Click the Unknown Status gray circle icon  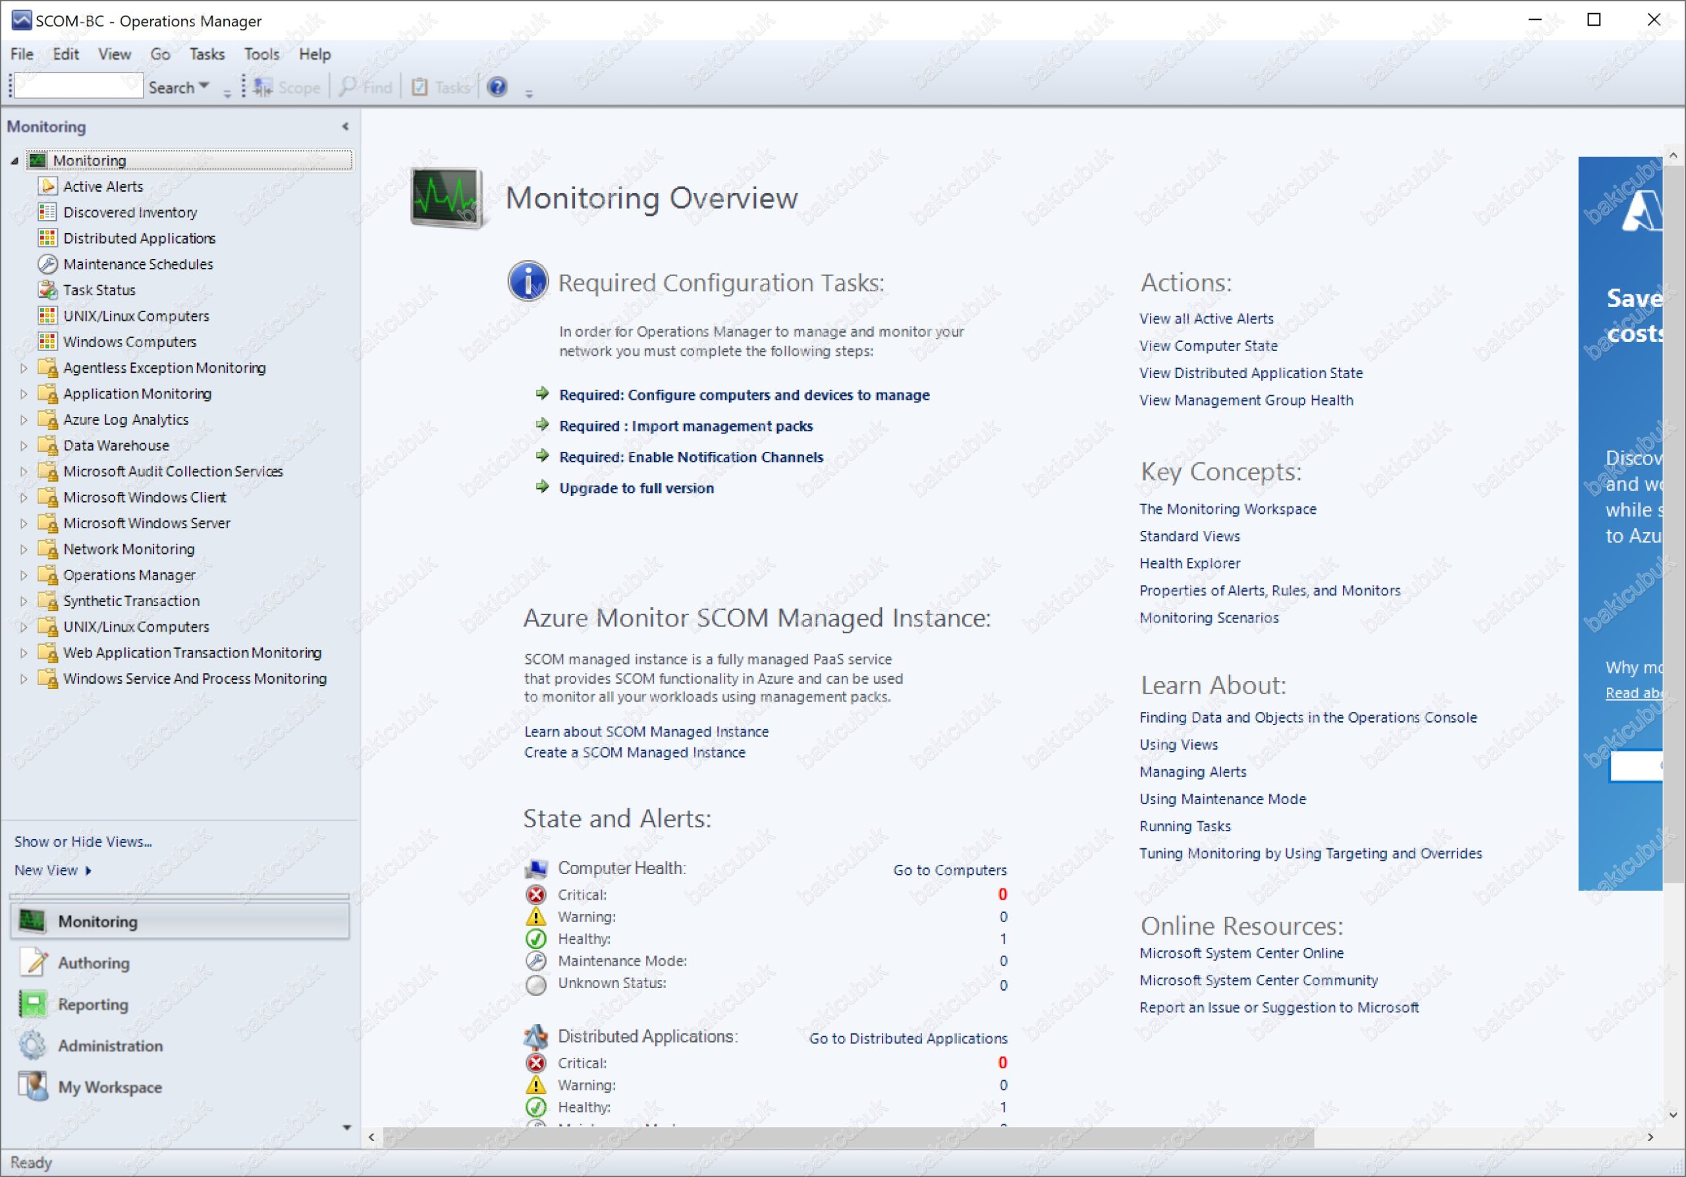(x=536, y=984)
